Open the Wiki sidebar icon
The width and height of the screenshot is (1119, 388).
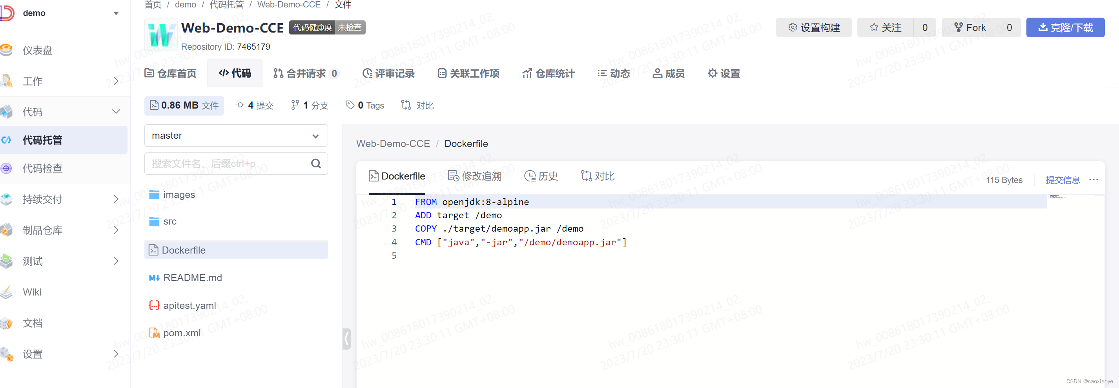pyautogui.click(x=7, y=292)
